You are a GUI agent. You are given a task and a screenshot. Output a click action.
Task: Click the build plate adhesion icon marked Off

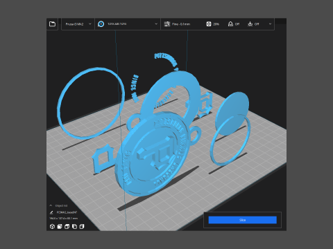coord(250,24)
